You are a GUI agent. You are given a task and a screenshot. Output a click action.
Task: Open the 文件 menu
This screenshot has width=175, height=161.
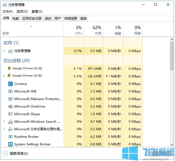coord(8,12)
